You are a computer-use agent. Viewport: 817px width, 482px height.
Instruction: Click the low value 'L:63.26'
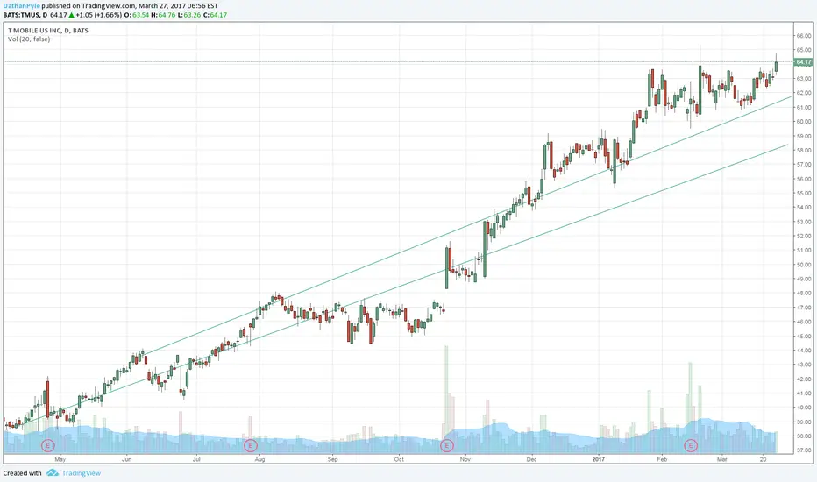point(189,15)
